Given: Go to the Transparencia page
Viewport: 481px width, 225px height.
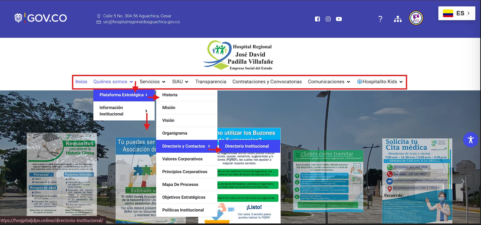Looking at the screenshot, I should point(211,82).
